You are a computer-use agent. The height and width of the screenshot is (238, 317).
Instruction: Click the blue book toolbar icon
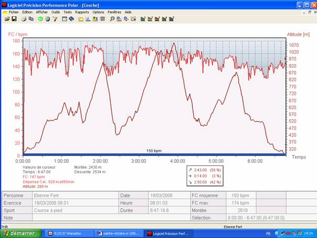click(x=71, y=19)
